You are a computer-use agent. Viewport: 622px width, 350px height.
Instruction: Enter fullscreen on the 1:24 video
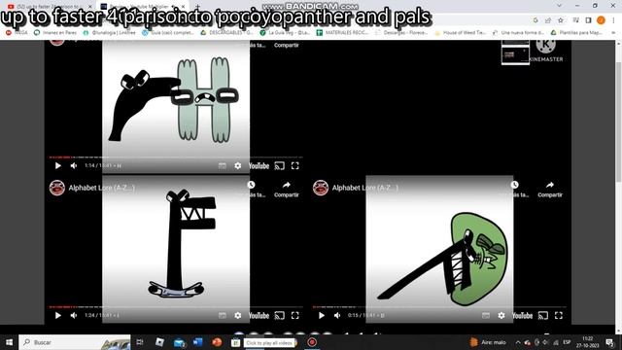[295, 315]
